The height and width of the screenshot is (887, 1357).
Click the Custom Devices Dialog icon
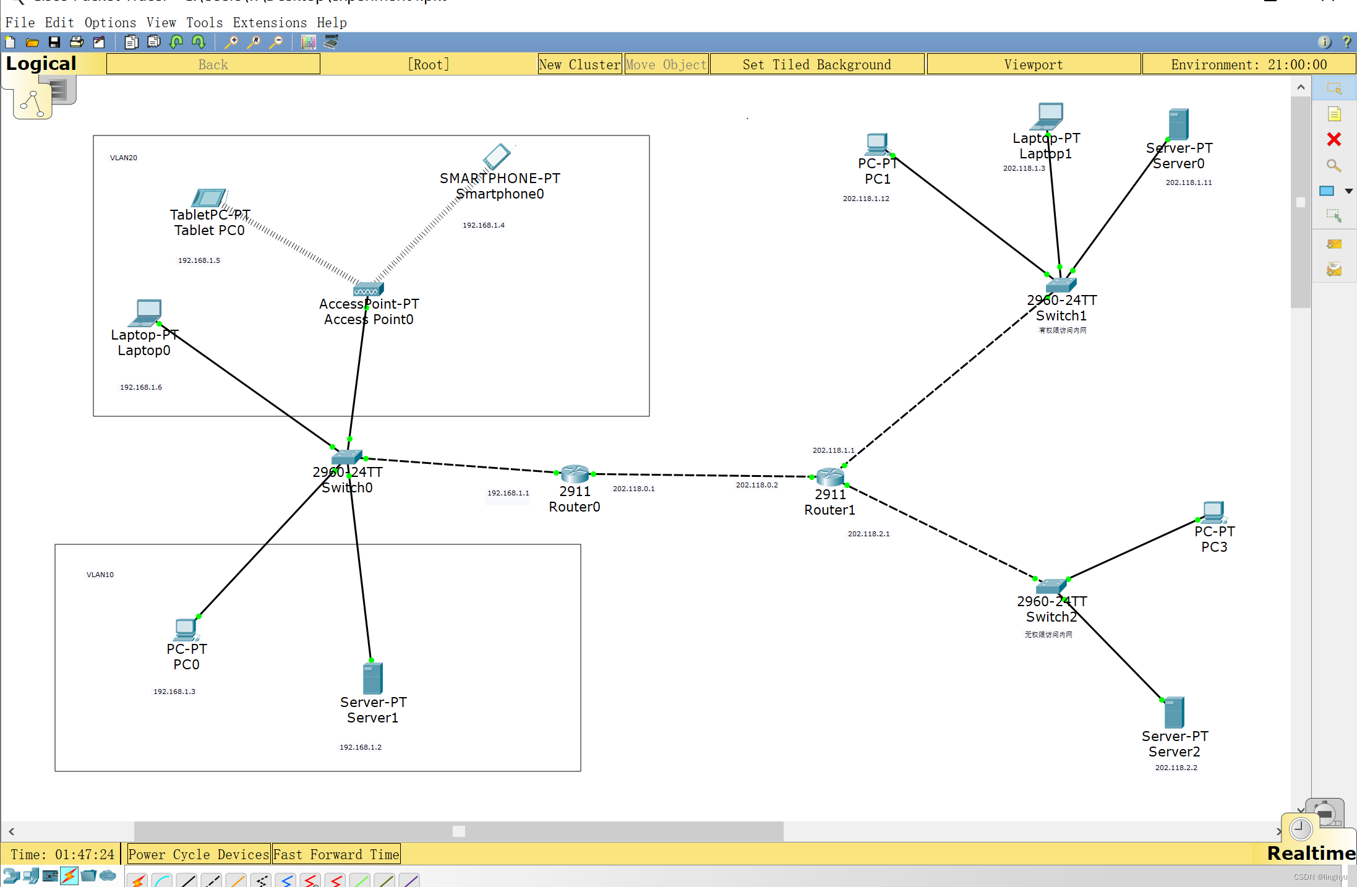coord(331,42)
